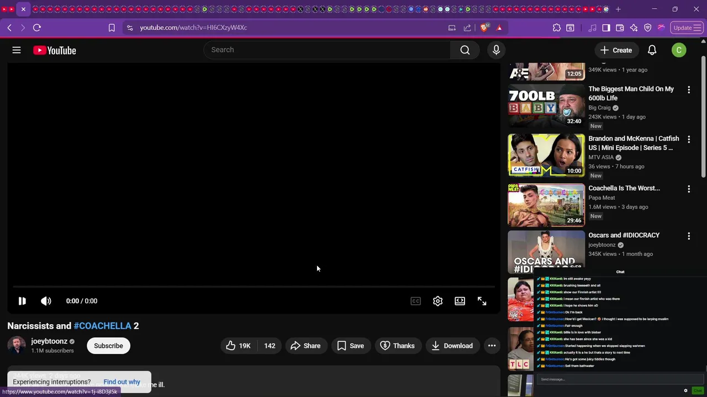
Task: Click the browser Update menu button
Action: point(687,28)
